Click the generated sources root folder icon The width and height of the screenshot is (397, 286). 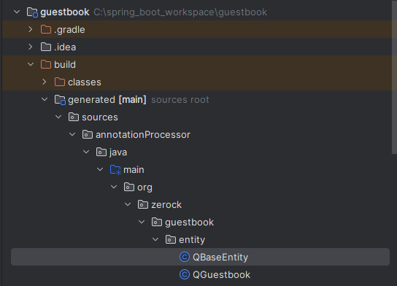click(x=60, y=100)
